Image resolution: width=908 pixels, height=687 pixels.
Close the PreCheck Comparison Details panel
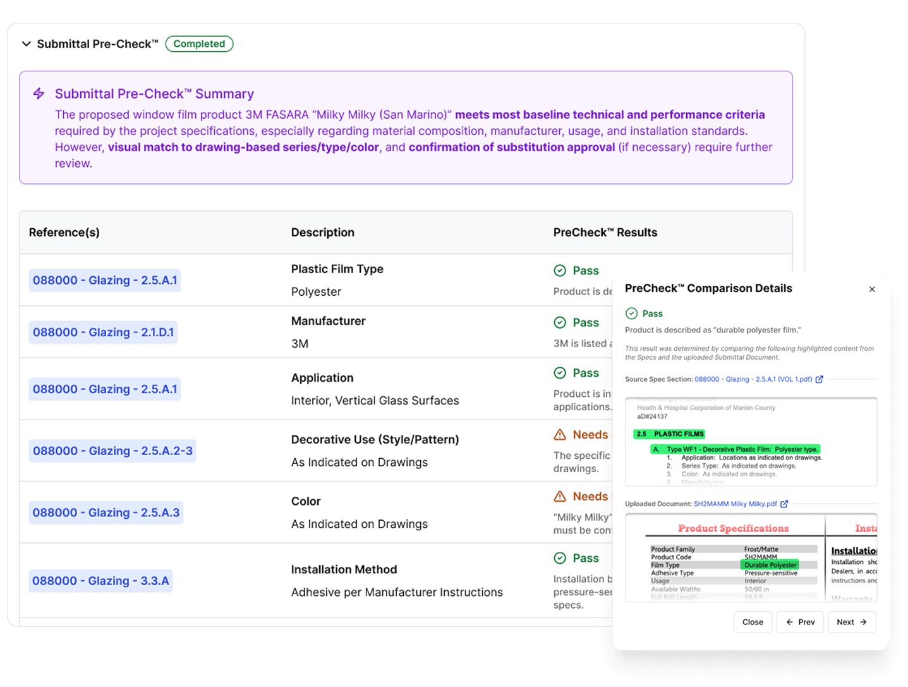tap(872, 289)
